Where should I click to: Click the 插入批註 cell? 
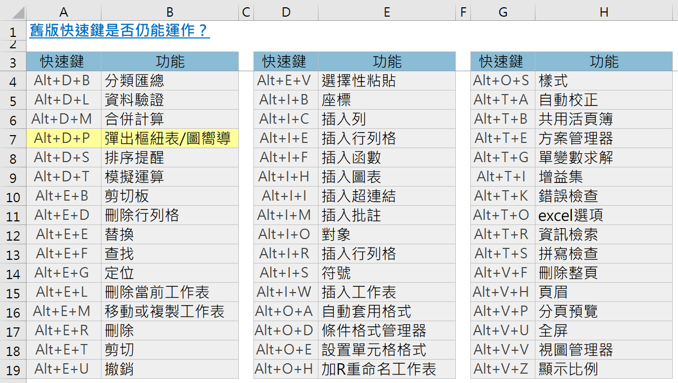(x=387, y=215)
